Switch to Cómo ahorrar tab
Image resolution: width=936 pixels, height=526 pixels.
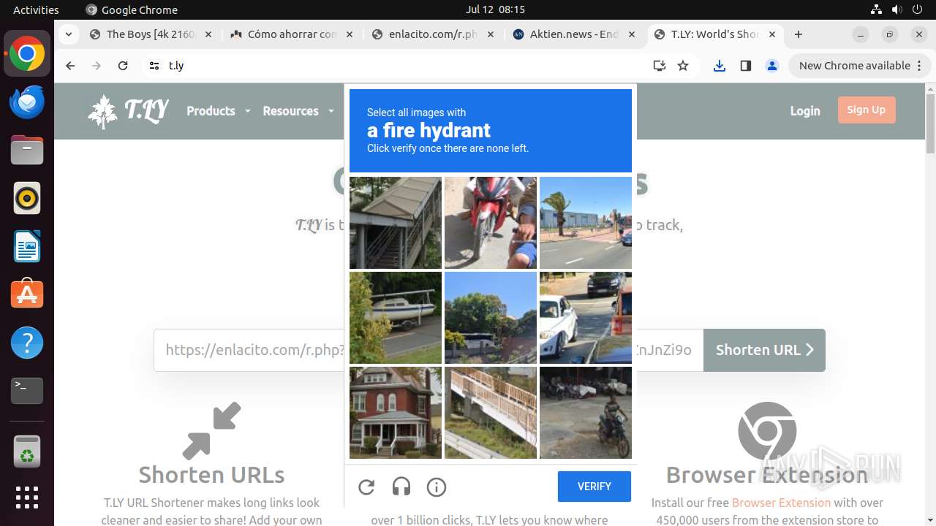[x=292, y=34]
